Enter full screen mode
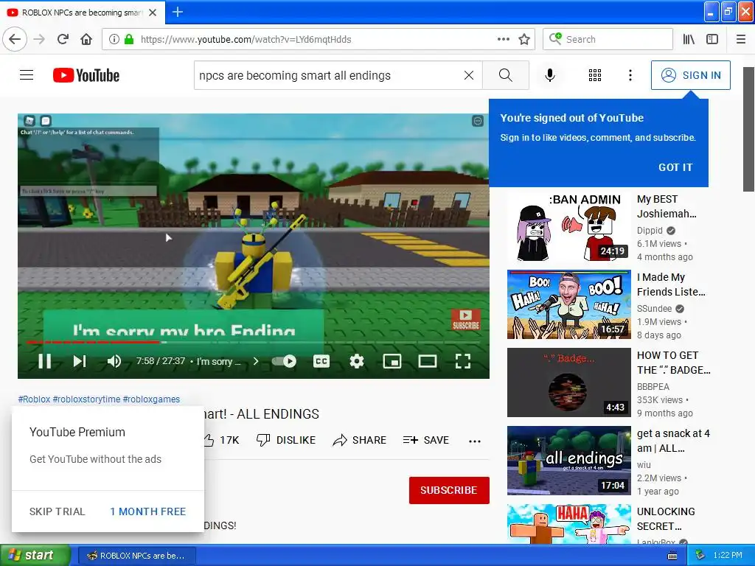 (463, 361)
